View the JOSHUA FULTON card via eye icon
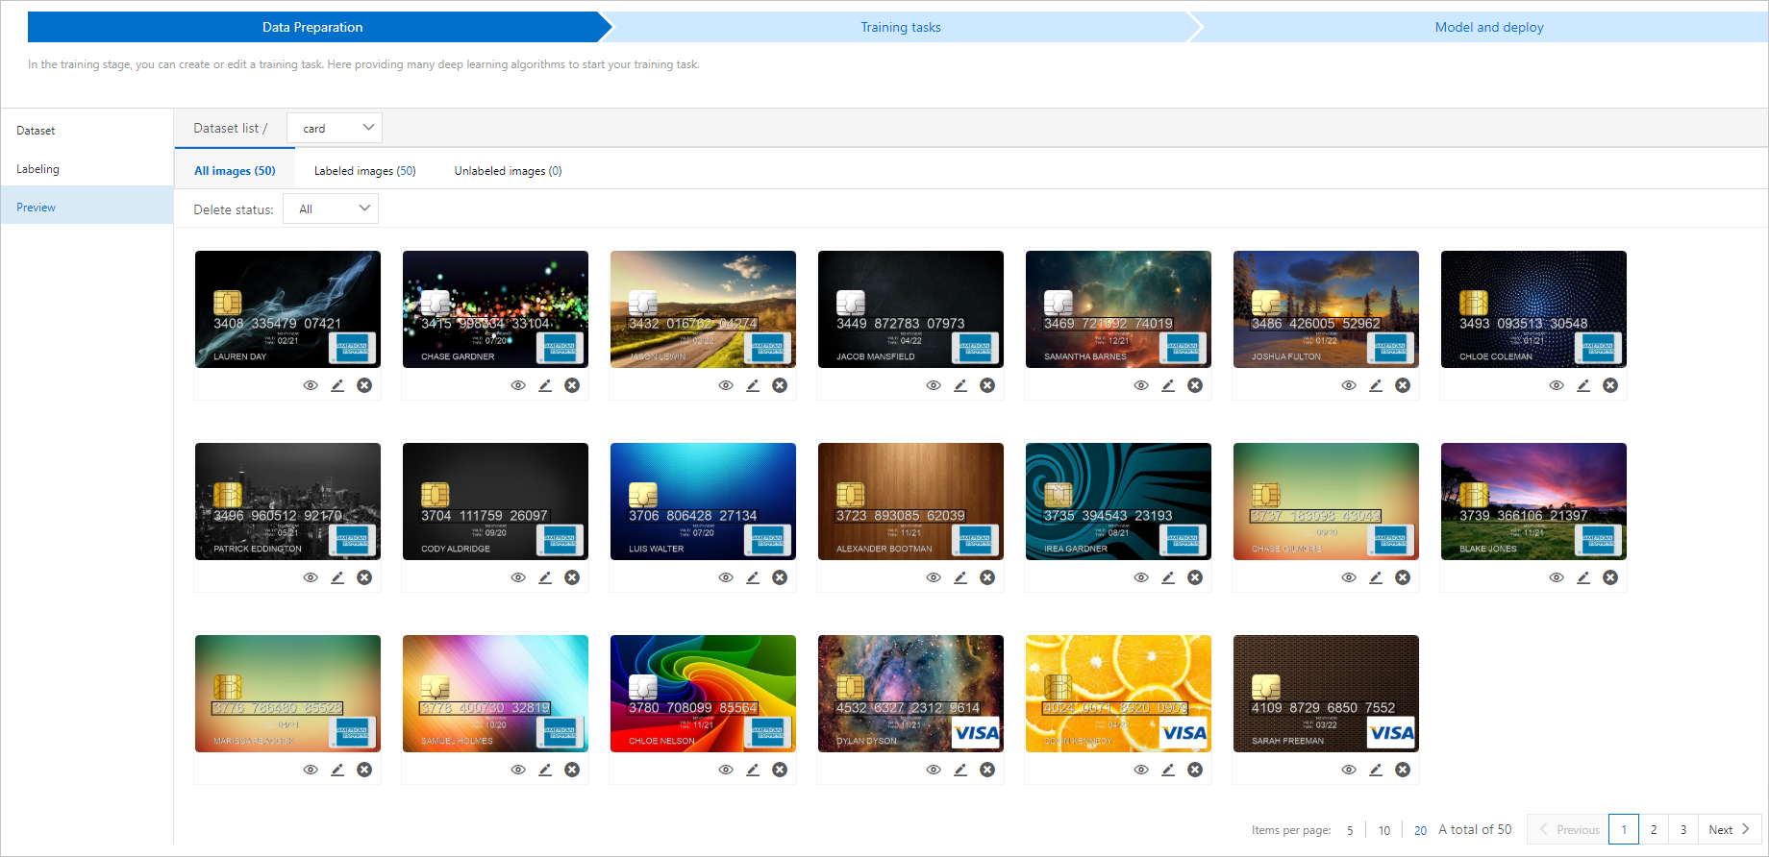This screenshot has height=857, width=1769. coord(1349,385)
